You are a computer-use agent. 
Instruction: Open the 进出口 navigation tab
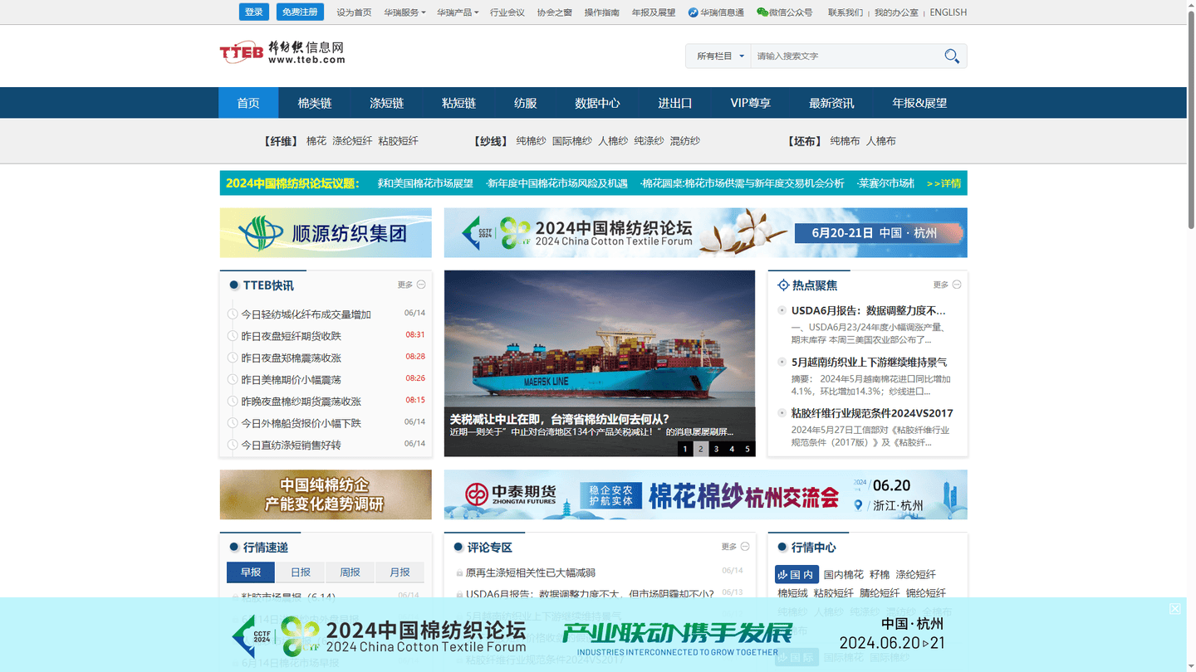[675, 103]
